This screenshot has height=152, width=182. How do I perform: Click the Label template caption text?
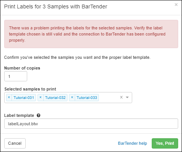[x=19, y=115]
